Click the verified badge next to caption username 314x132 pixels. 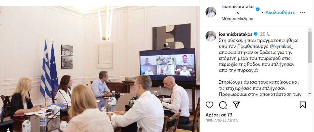point(255,34)
